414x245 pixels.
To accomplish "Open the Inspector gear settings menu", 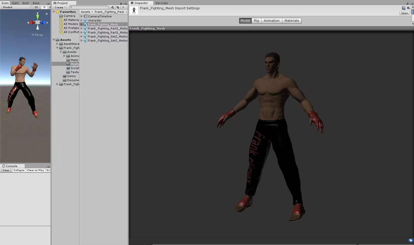I will click(408, 8).
